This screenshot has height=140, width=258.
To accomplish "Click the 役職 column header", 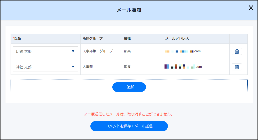I will (x=127, y=39).
